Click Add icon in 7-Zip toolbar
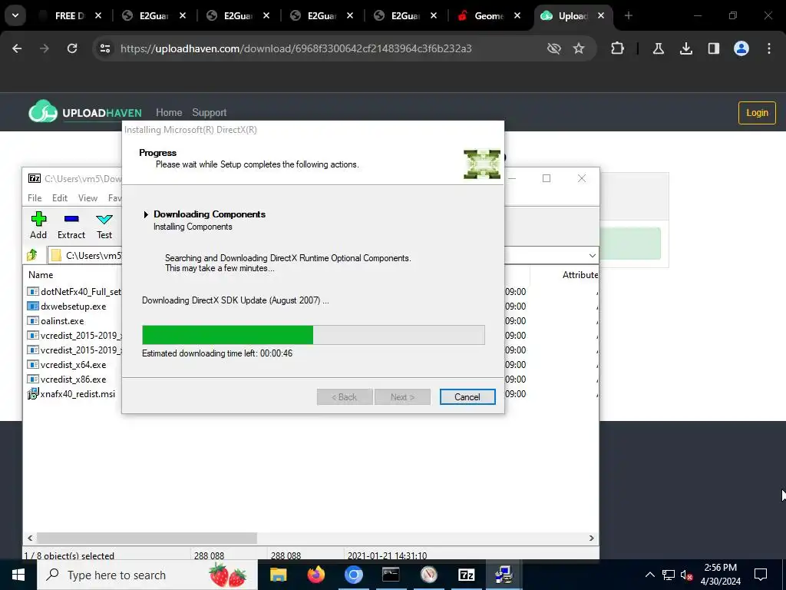The height and width of the screenshot is (590, 786). (38, 225)
